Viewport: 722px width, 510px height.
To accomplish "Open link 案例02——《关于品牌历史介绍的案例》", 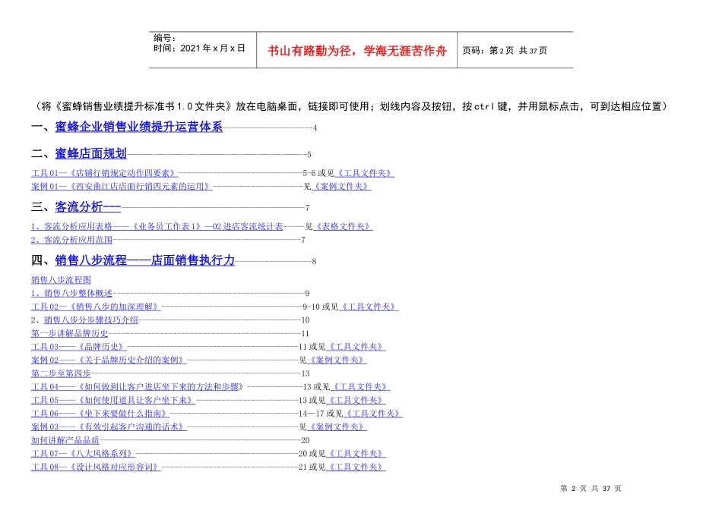I will [x=109, y=360].
